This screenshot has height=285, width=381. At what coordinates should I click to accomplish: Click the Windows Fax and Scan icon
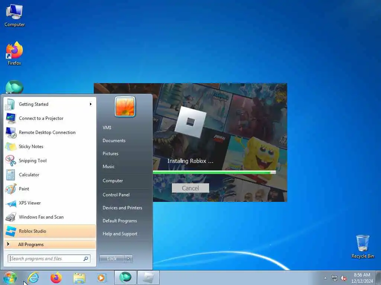tap(10, 217)
